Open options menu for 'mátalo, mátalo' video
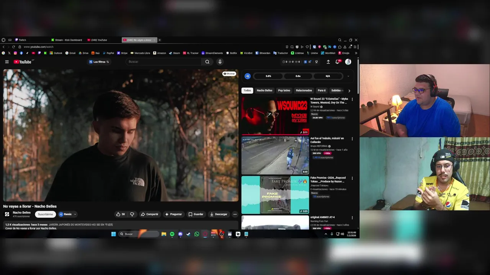The width and height of the screenshot is (490, 275). [352, 139]
